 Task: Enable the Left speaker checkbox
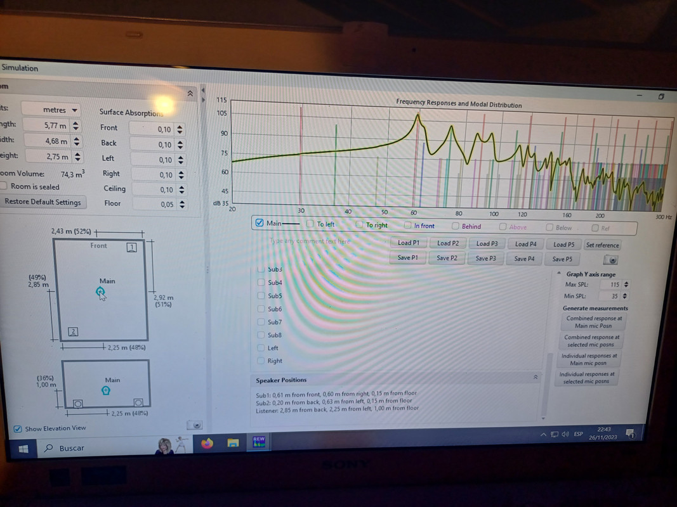coord(261,347)
